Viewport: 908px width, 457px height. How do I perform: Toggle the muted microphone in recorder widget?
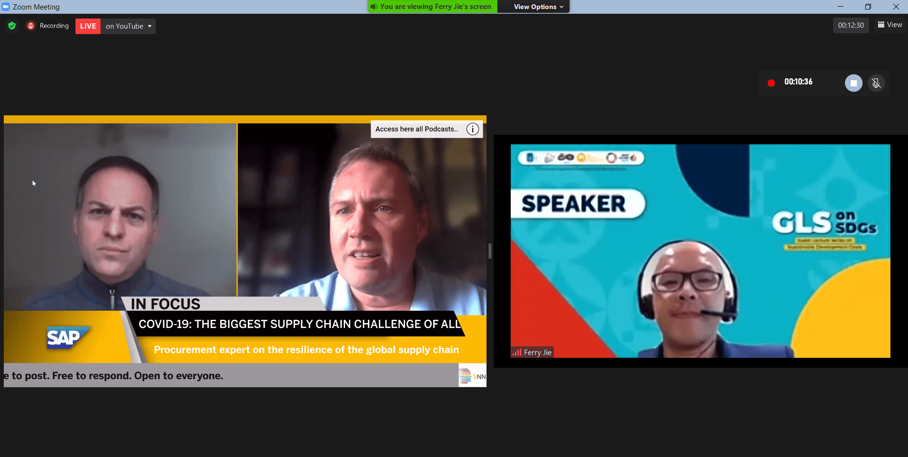click(876, 83)
